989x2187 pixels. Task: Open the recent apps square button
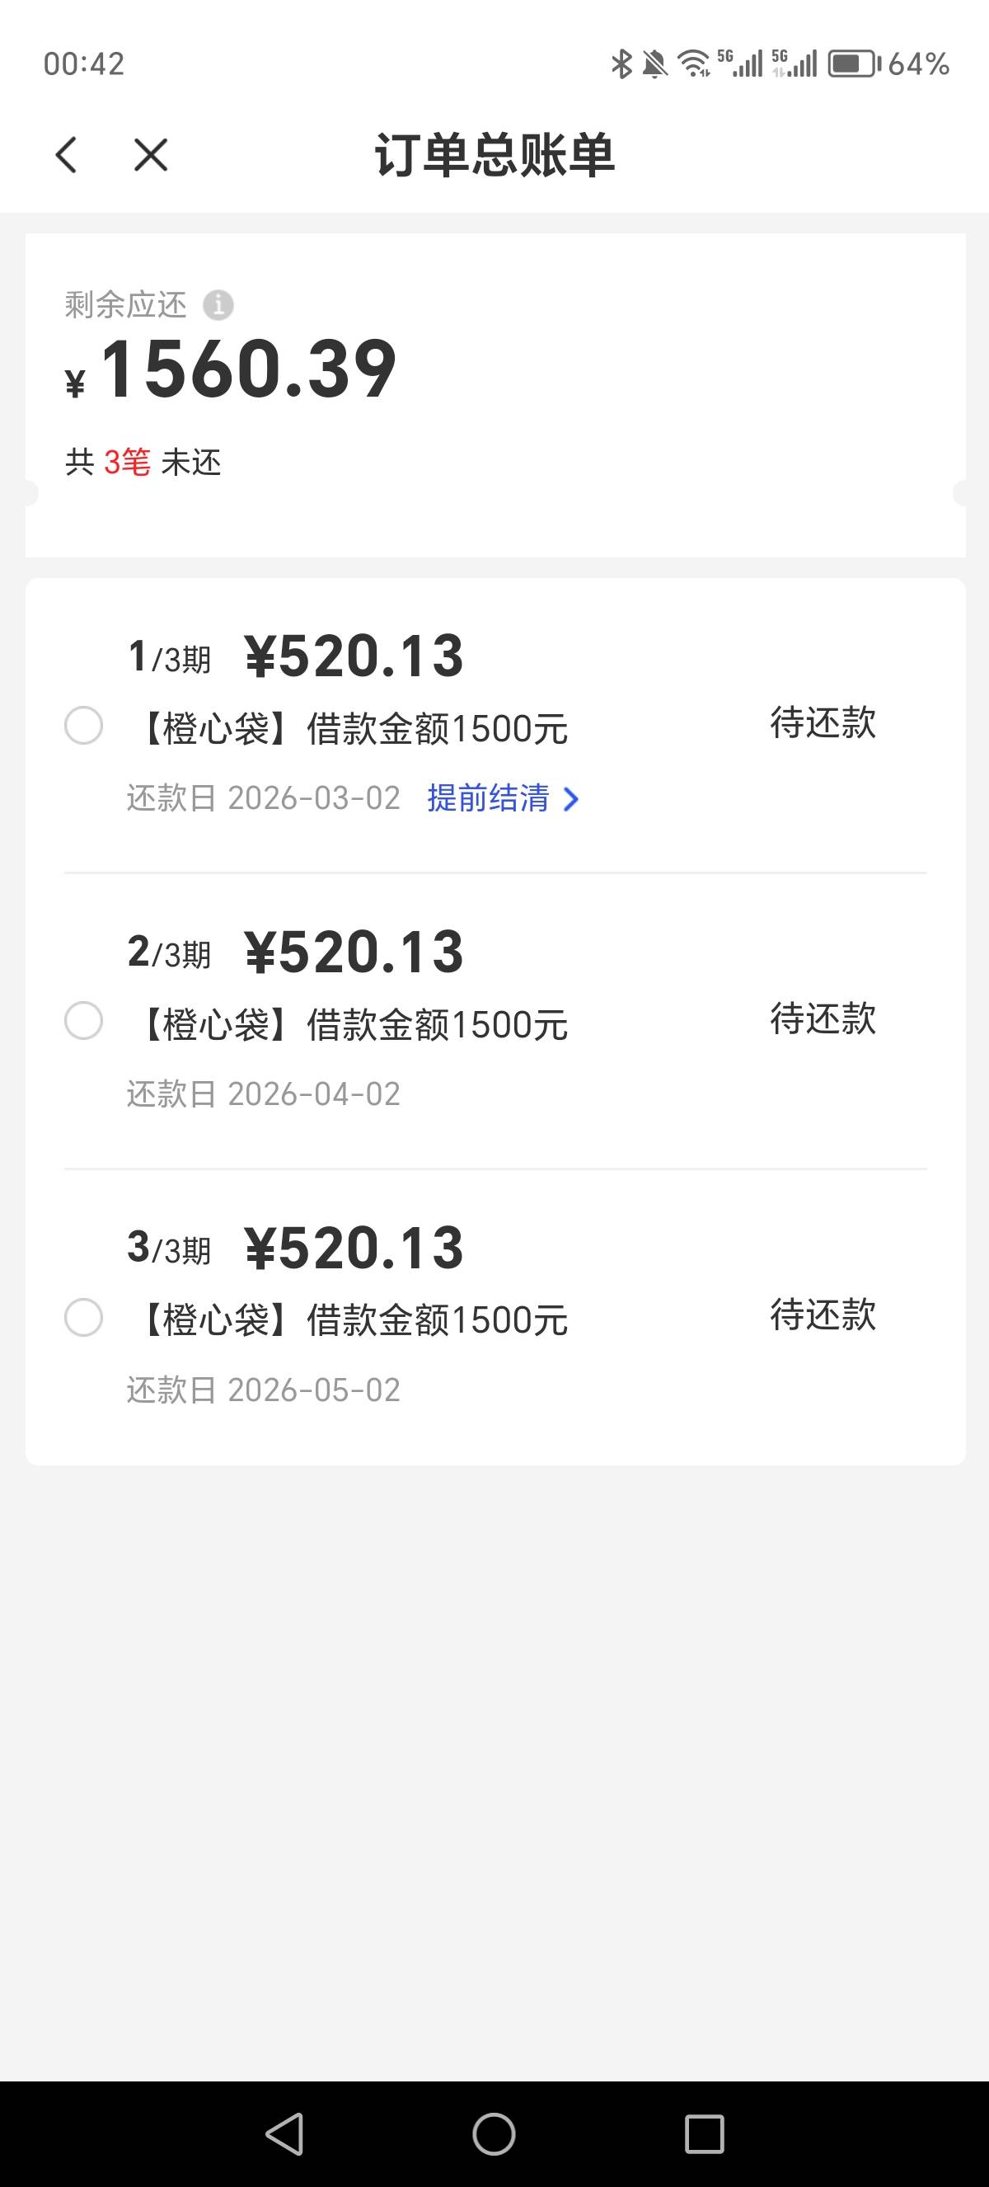click(x=704, y=2133)
